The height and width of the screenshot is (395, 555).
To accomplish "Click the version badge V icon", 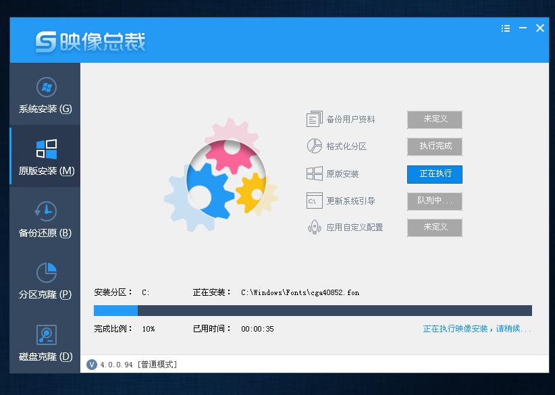I will (x=91, y=364).
